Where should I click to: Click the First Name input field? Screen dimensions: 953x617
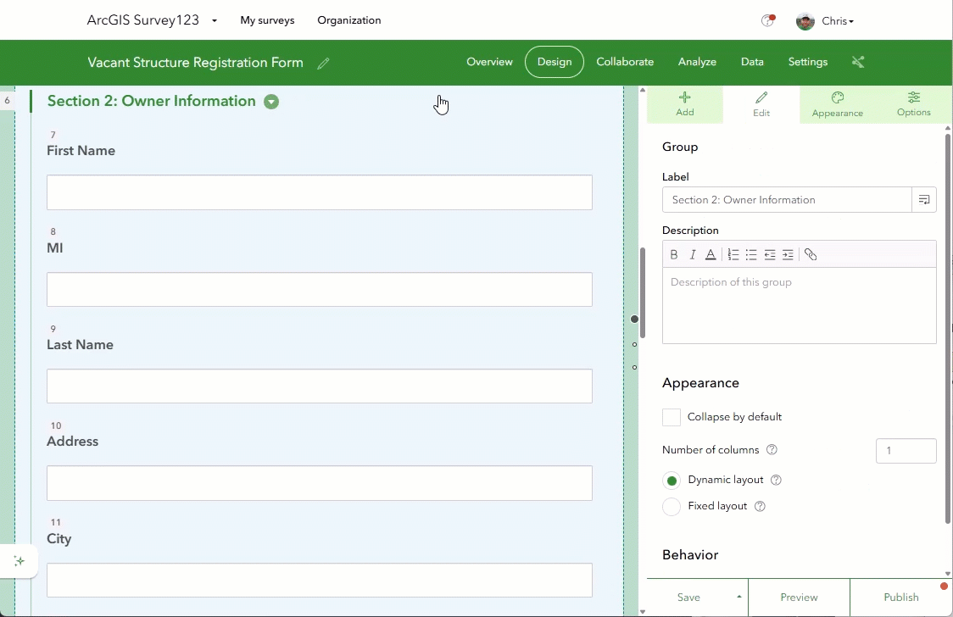click(319, 192)
